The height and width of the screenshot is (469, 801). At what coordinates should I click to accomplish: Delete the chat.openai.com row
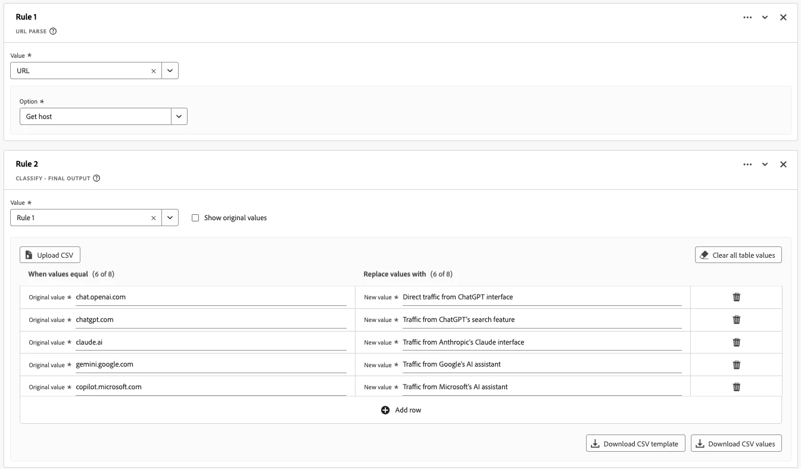coord(737,297)
